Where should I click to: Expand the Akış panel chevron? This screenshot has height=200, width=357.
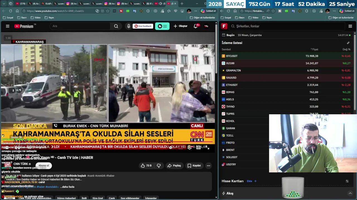pos(350,193)
